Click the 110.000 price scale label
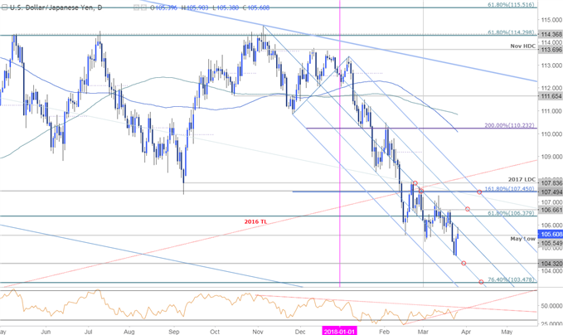The image size is (563, 335). pos(551,134)
